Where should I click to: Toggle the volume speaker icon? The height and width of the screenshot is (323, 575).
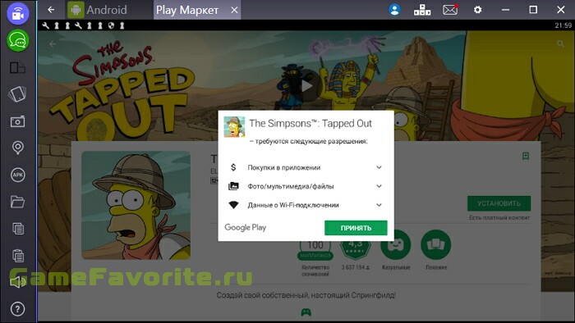(x=17, y=282)
